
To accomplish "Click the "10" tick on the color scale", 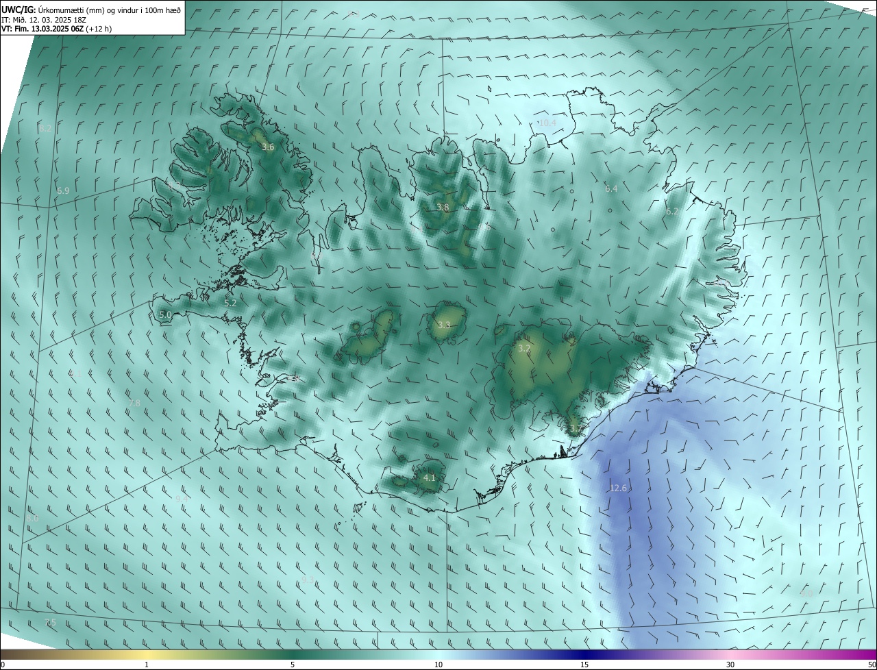I will [438, 665].
